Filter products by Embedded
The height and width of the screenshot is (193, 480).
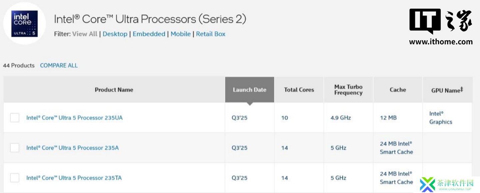pyautogui.click(x=149, y=34)
